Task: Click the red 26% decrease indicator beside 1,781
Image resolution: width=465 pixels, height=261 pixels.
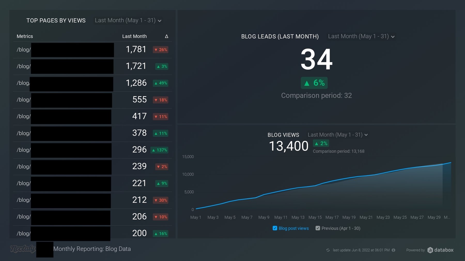Action: click(161, 50)
